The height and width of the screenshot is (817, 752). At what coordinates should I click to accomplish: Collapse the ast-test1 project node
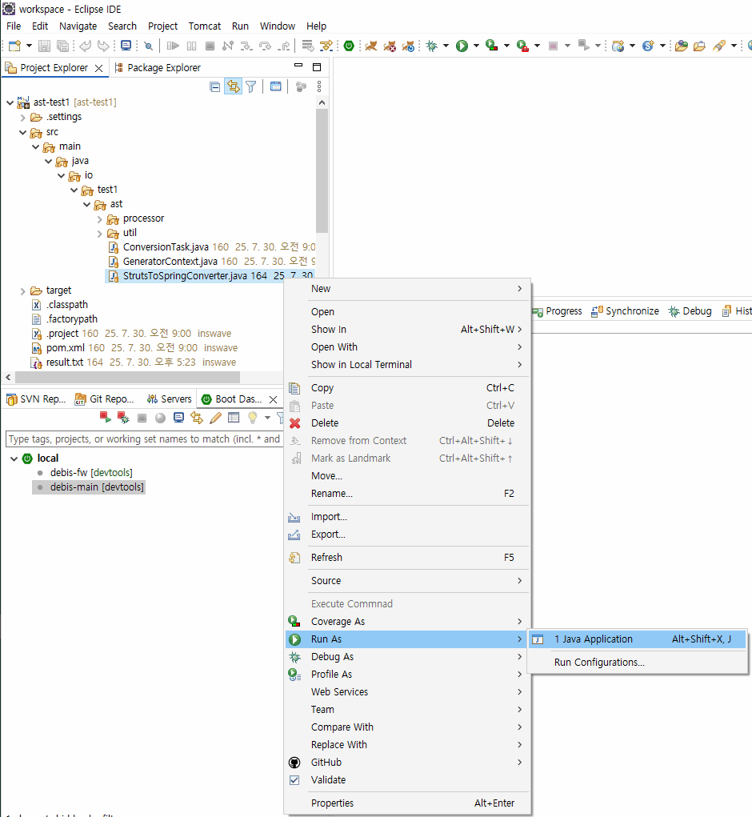click(10, 102)
